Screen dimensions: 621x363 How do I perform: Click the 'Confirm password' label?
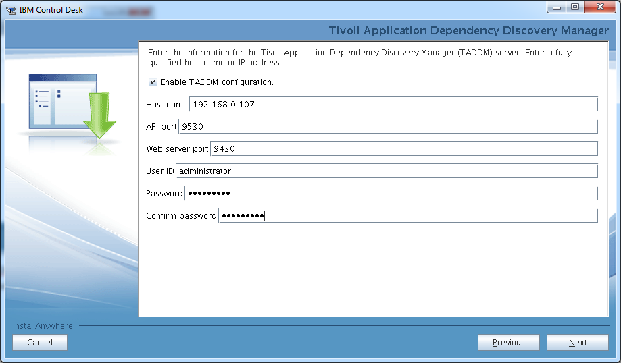181,215
